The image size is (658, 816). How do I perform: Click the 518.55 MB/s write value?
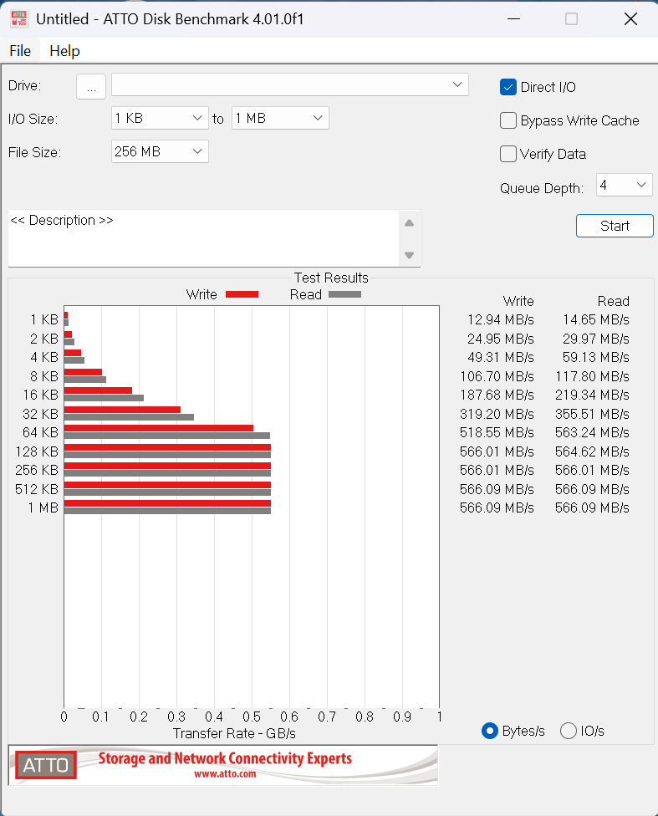[497, 432]
